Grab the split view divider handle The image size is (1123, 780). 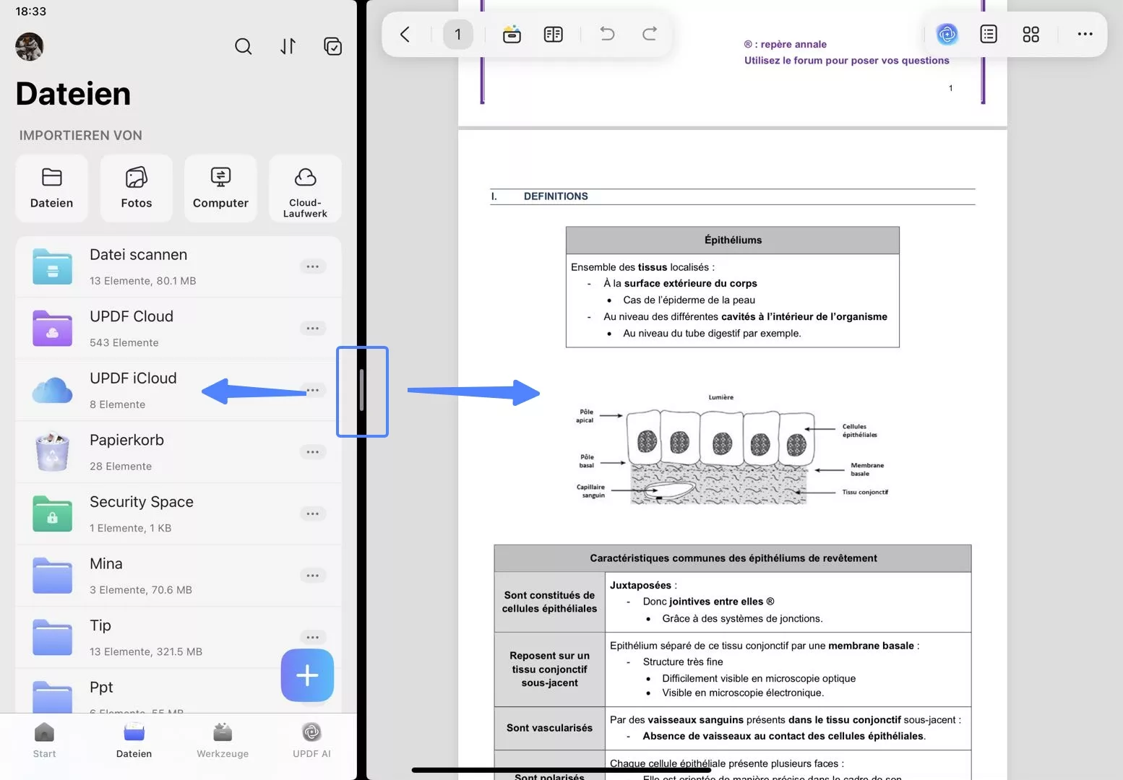pyautogui.click(x=361, y=391)
